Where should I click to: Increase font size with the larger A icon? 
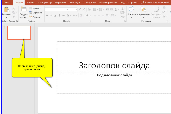[x=80, y=10]
